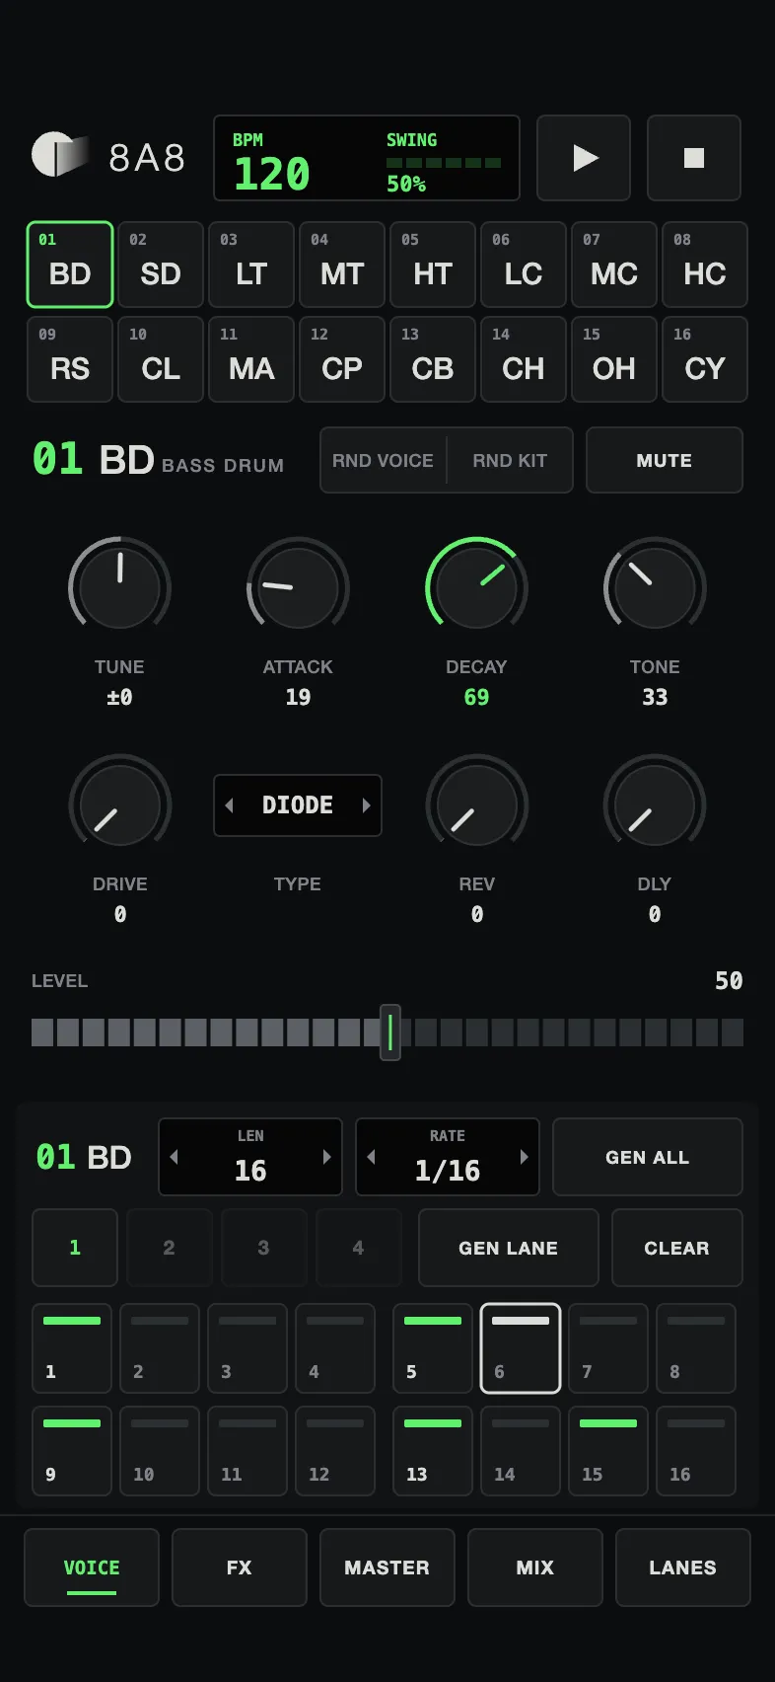Click the SWING 50% display
The height and width of the screenshot is (1682, 775).
coord(444,163)
